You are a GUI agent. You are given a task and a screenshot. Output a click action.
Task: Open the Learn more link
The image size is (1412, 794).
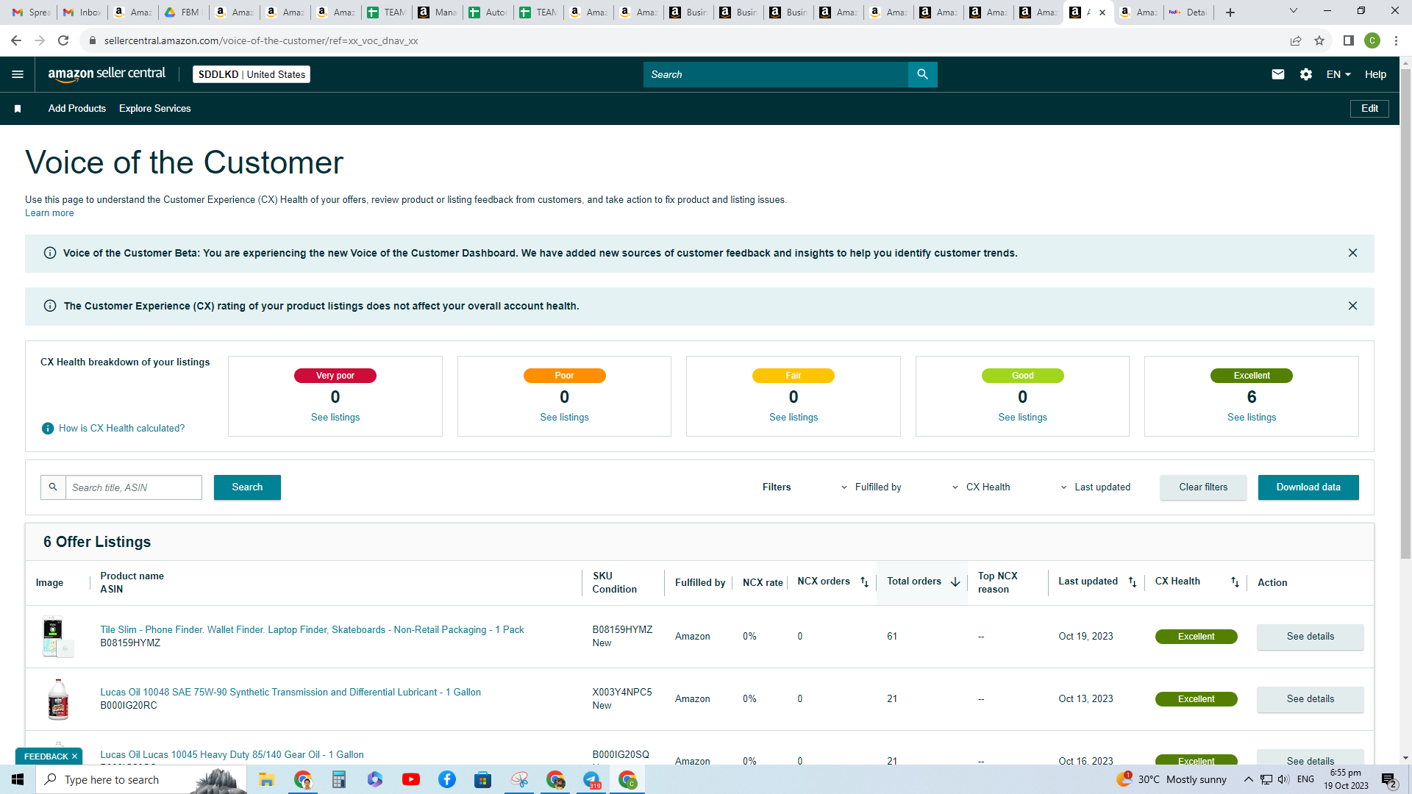click(x=49, y=213)
